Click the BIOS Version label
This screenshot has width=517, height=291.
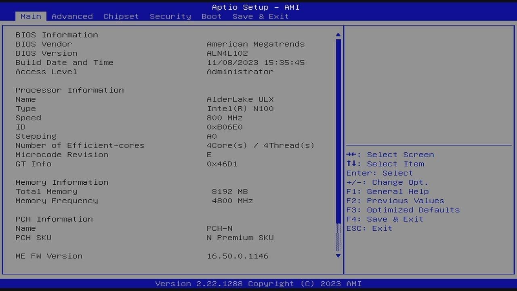tap(46, 53)
